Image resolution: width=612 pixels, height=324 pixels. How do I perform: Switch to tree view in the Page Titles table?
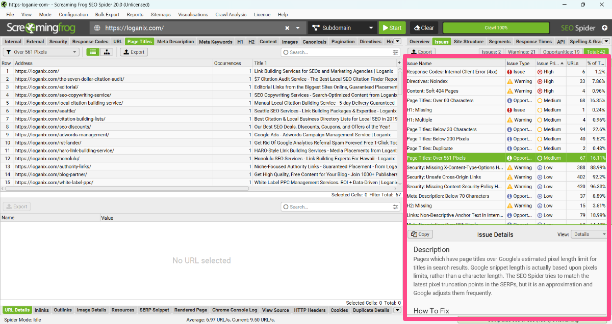[x=107, y=52]
